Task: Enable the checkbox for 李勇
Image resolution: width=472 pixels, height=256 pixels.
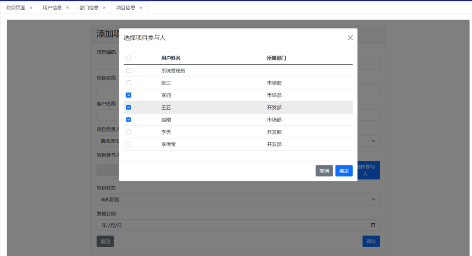Action: click(x=128, y=131)
